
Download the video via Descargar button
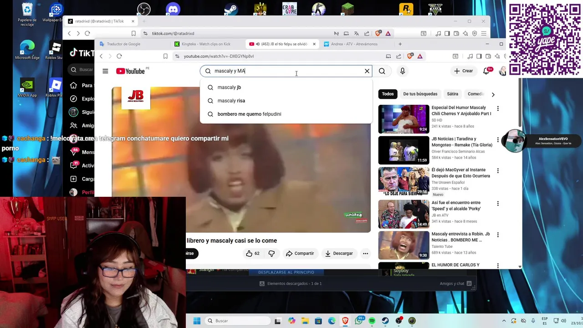tap(338, 253)
